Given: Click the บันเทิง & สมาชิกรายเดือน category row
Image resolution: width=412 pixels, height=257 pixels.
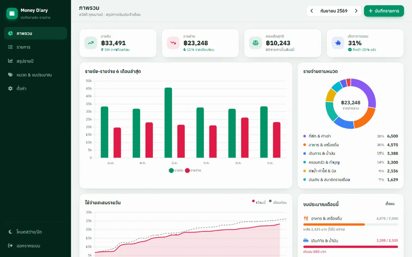Looking at the screenshot, I should tap(351, 180).
